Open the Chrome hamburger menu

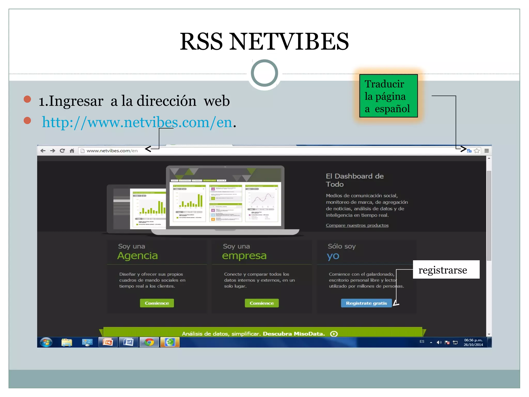(x=487, y=151)
